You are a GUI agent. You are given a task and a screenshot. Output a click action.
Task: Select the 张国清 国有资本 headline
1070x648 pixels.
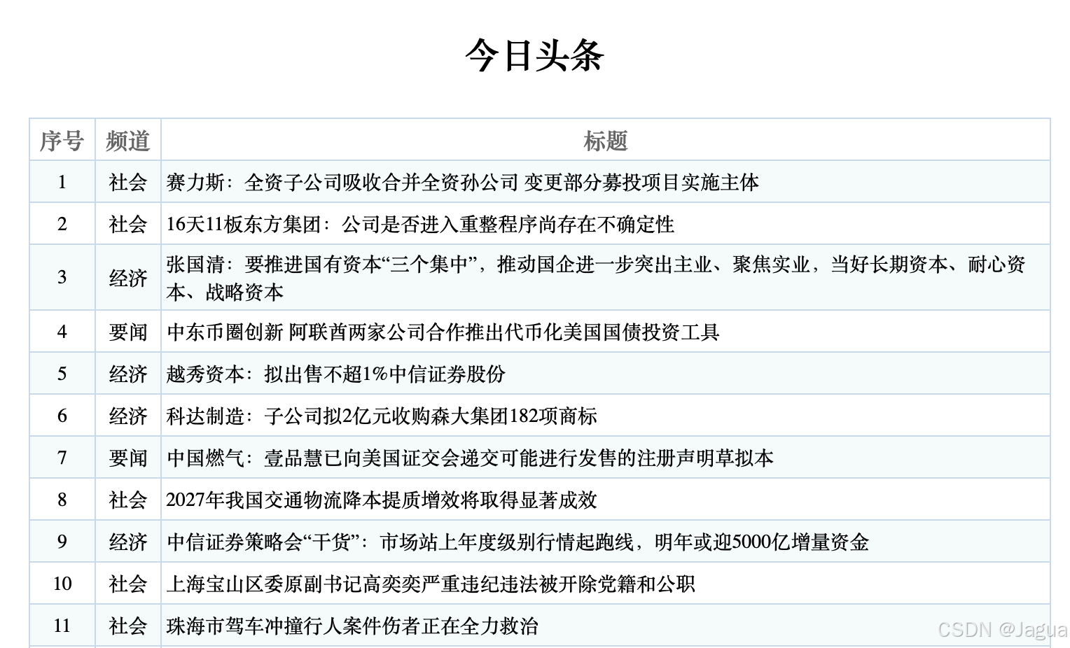tap(596, 278)
